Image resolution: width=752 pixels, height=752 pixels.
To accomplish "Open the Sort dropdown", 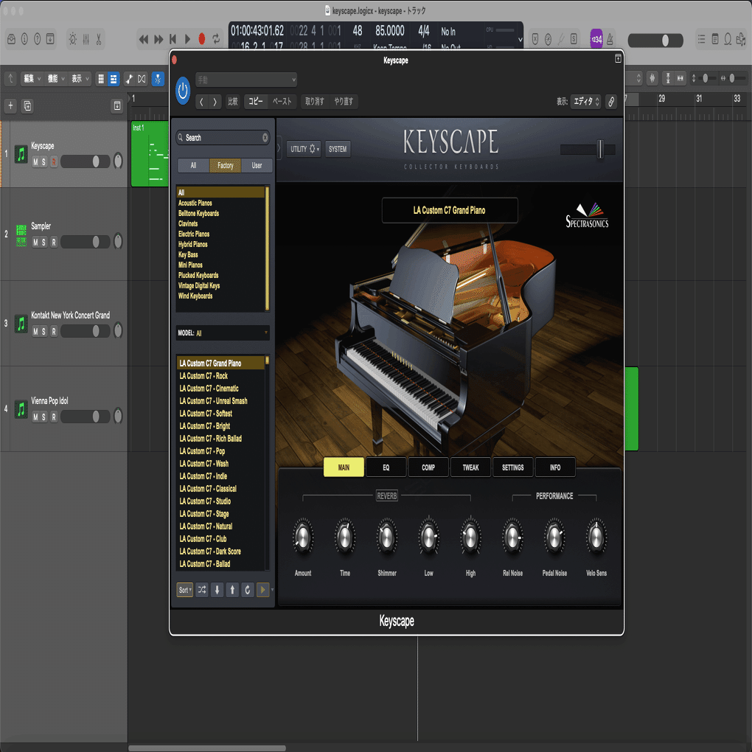I will (184, 590).
